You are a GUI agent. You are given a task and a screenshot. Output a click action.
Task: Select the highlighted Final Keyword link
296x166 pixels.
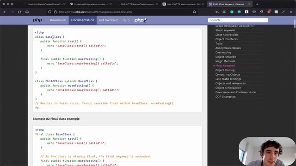tap(225, 65)
